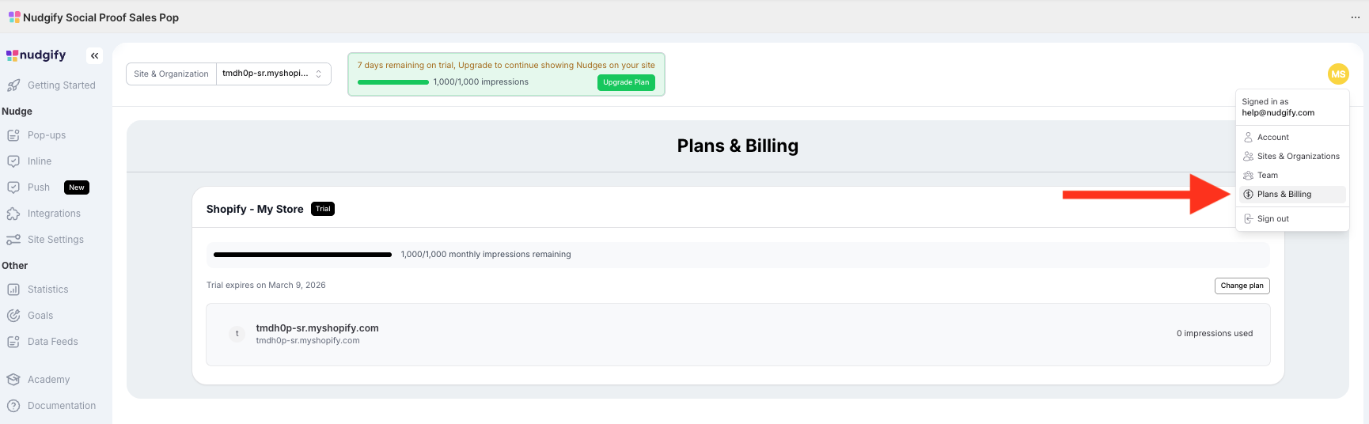Open Integrations in the sidebar
Screen dimensions: 1369x424
coord(55,214)
